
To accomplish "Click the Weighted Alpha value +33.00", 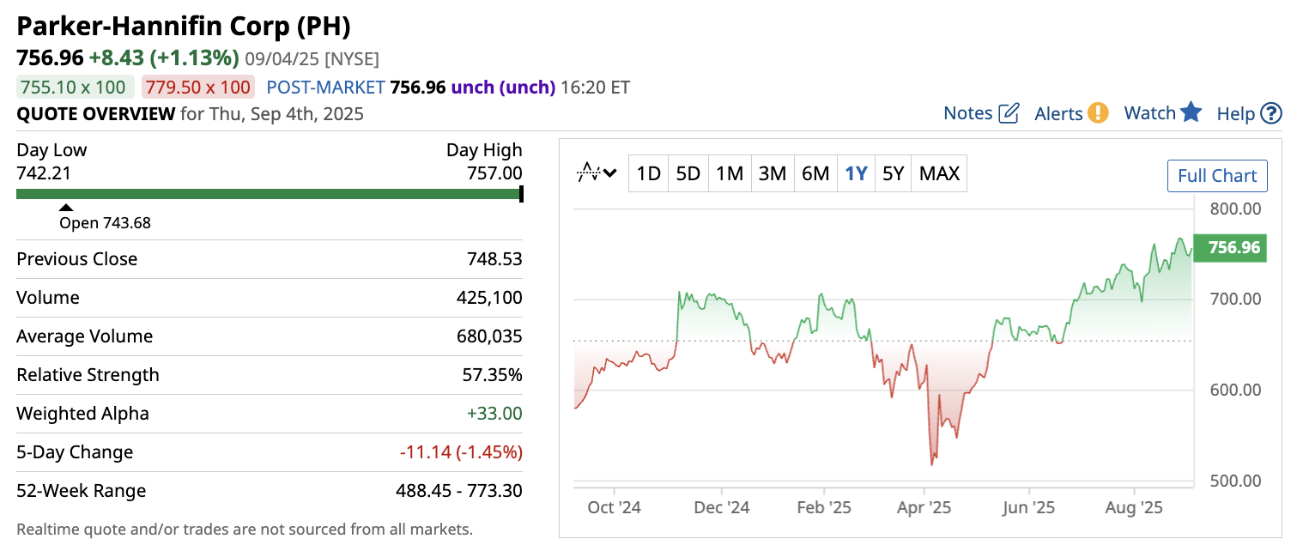I will click(494, 414).
